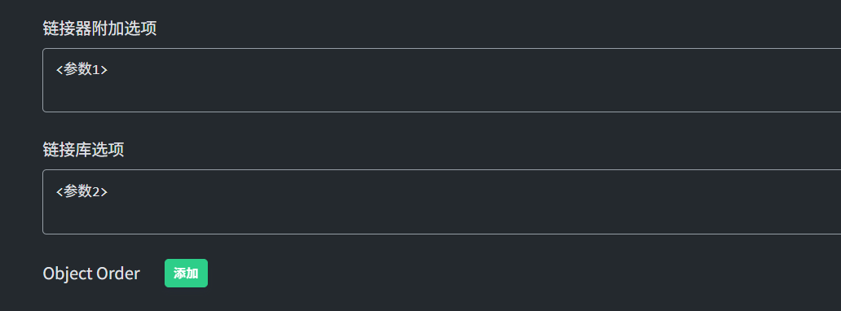Click the <参数1> placeholder text
Screen dimensions: 841x311
tap(82, 70)
